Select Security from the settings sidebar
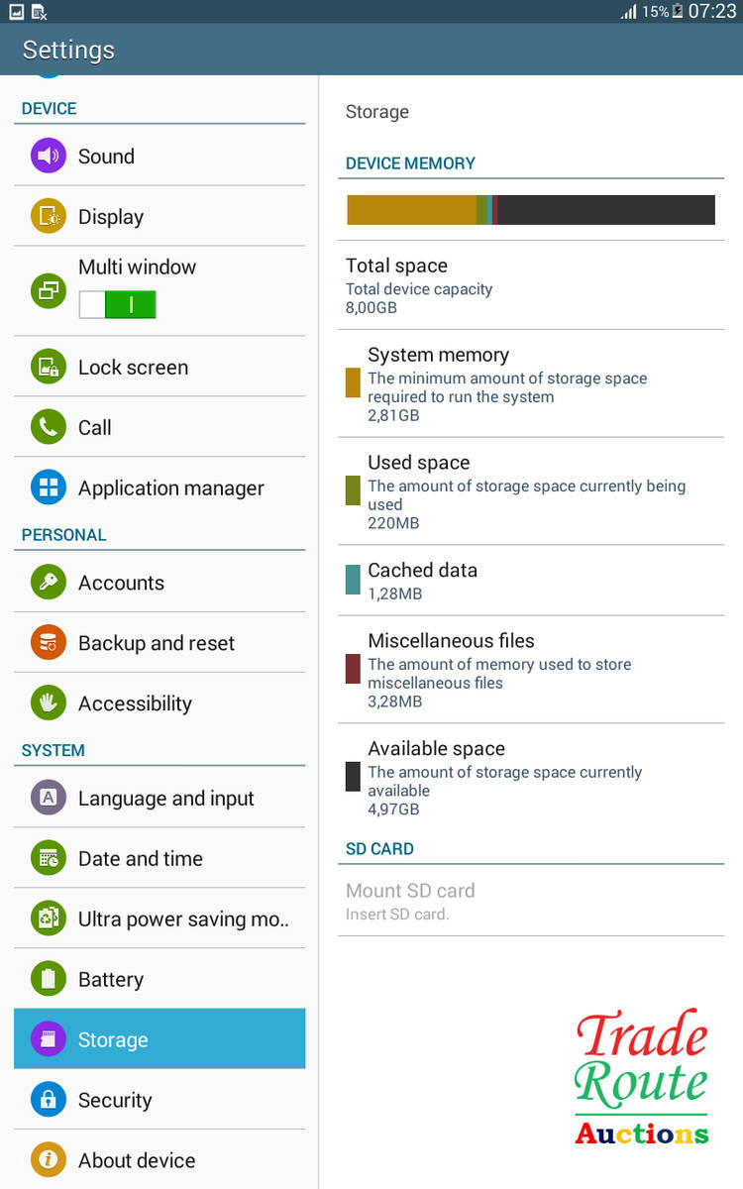Image resolution: width=743 pixels, height=1189 pixels. point(159,1100)
